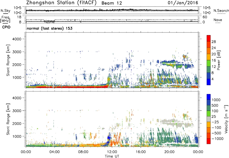
Task: Click the "-25" velocity colorbar label
Action: coord(215,122)
